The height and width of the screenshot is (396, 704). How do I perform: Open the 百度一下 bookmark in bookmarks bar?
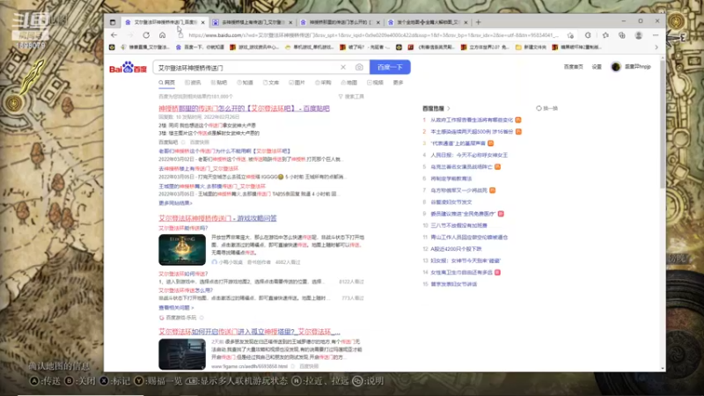click(x=201, y=48)
